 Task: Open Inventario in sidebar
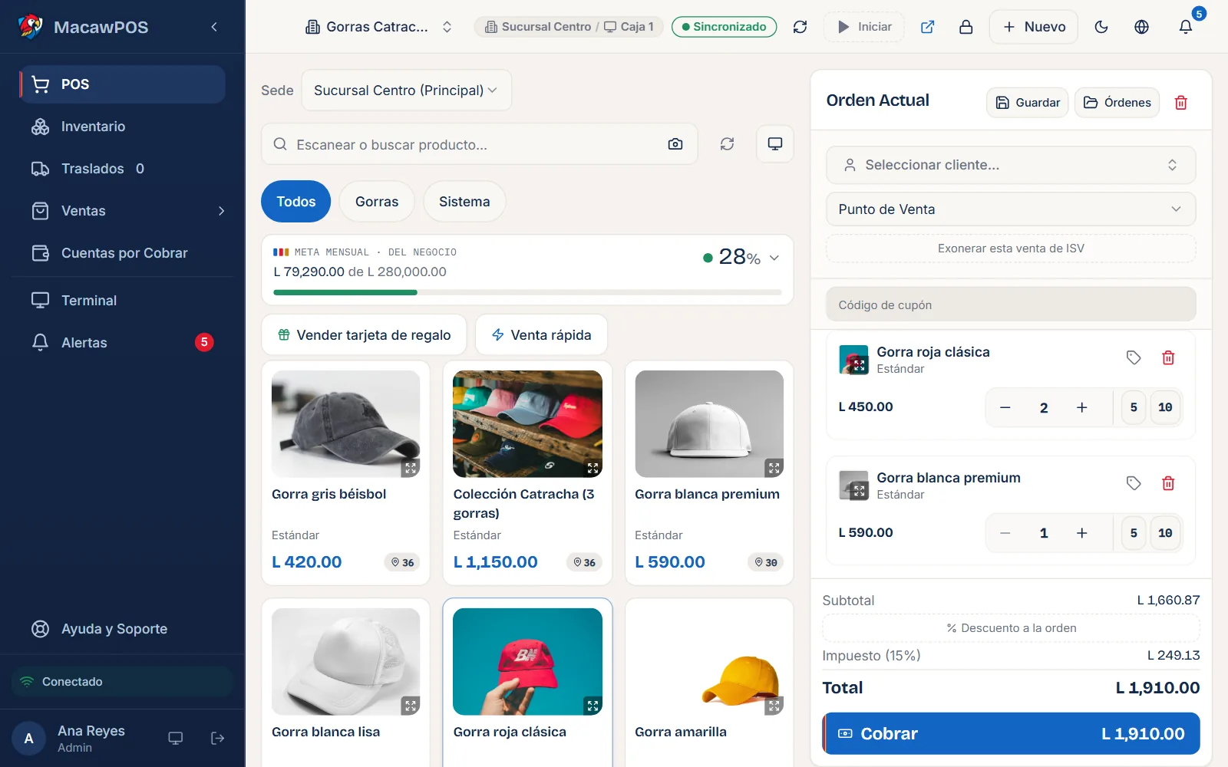click(x=123, y=127)
